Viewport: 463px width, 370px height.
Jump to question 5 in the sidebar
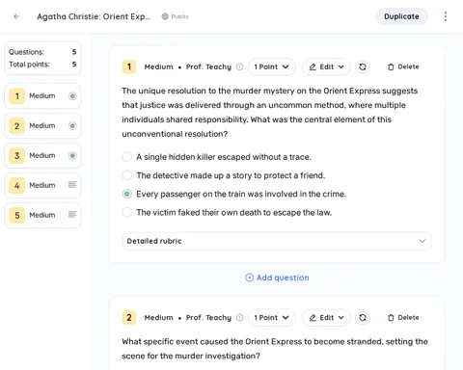(x=42, y=215)
